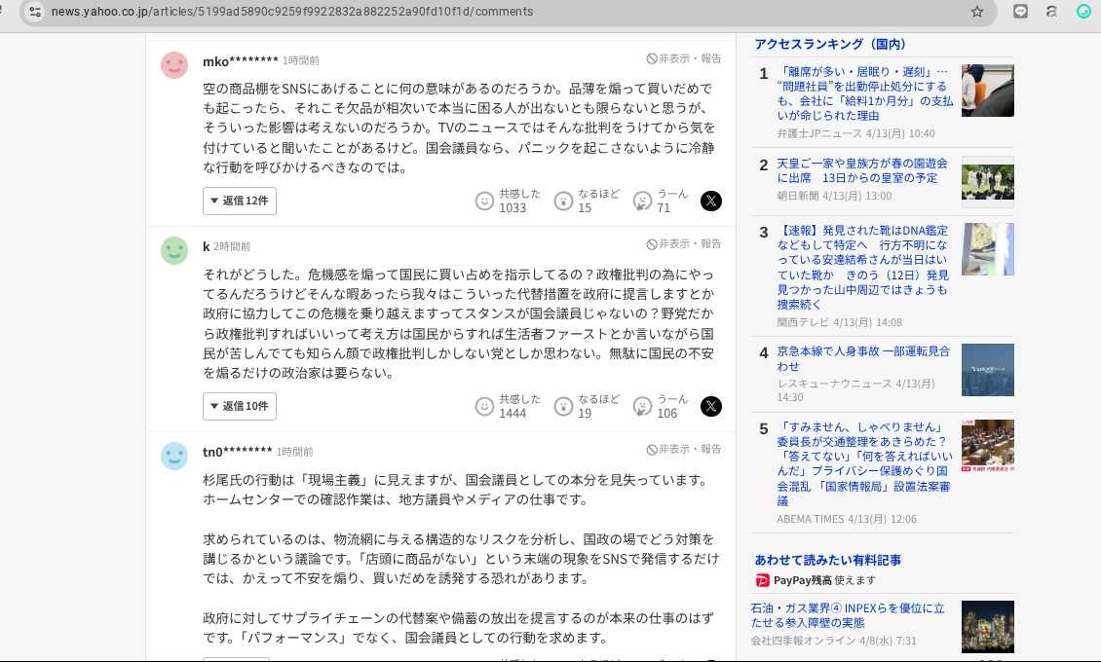This screenshot has width=1101, height=662.
Task: Click the うーん icon with count 71
Action: click(642, 202)
